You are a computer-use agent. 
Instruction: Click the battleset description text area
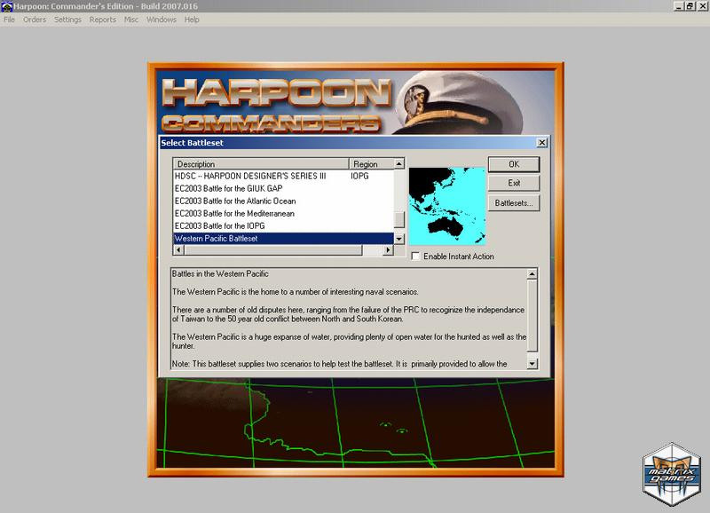(x=349, y=319)
